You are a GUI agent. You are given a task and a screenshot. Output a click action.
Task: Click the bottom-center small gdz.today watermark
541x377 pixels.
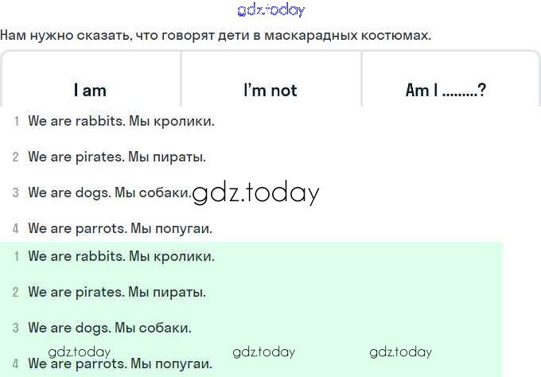click(263, 352)
